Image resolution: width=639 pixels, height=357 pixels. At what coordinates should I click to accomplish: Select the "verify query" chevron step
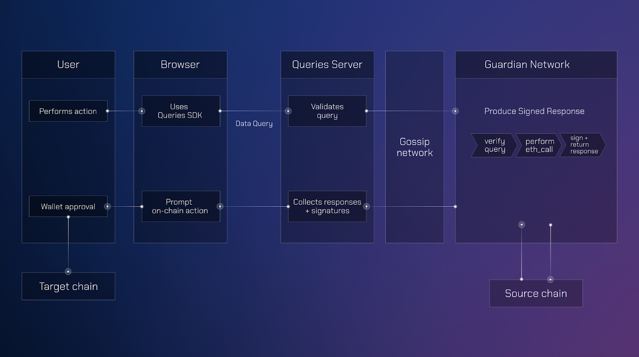click(494, 145)
